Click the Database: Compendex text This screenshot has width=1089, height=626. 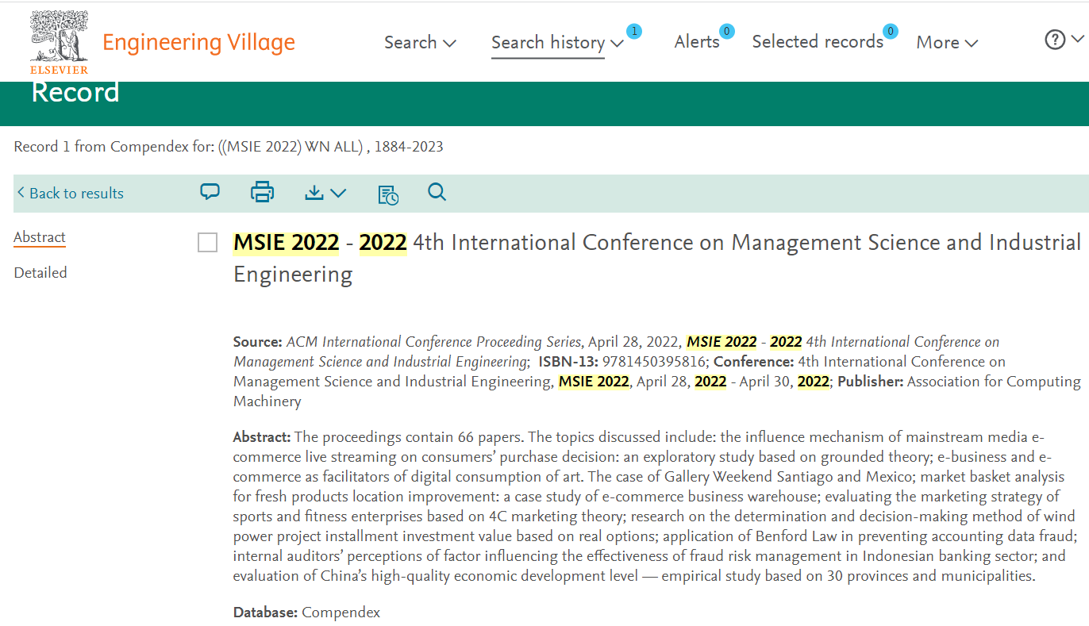[x=306, y=613]
